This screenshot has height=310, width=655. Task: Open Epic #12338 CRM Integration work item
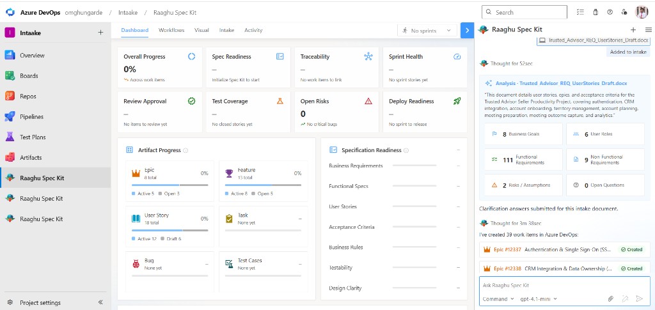point(564,268)
